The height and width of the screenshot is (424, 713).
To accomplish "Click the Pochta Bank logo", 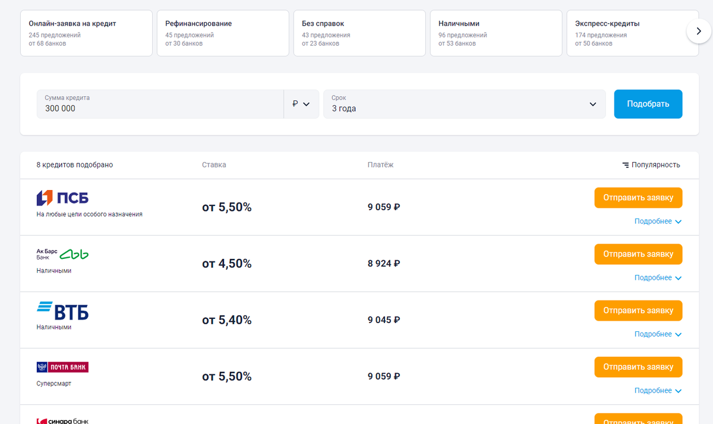I will point(62,367).
